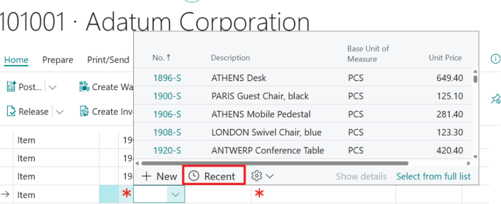Expand the Release dropdown arrow
Image resolution: width=501 pixels, height=204 pixels.
[60, 112]
